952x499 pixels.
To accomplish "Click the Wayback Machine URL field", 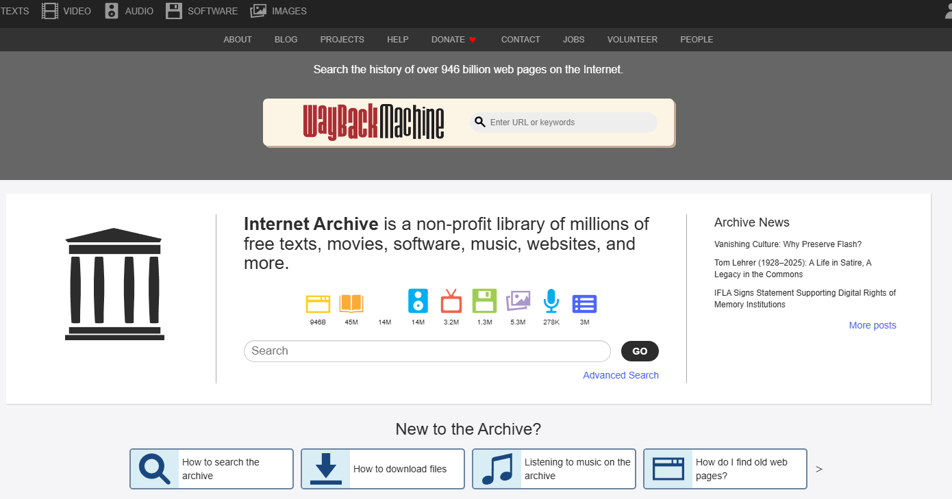I will pyautogui.click(x=563, y=122).
